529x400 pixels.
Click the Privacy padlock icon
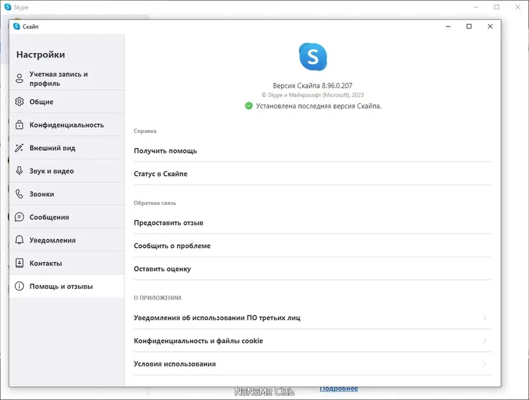20,125
